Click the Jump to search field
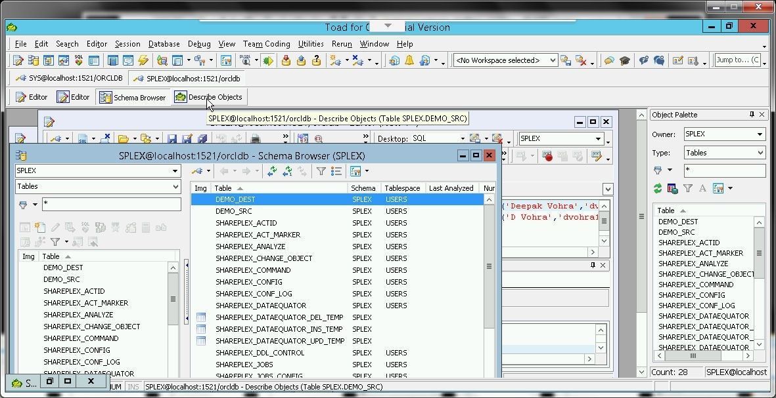Viewport: 776px width, 398px height. pos(738,60)
